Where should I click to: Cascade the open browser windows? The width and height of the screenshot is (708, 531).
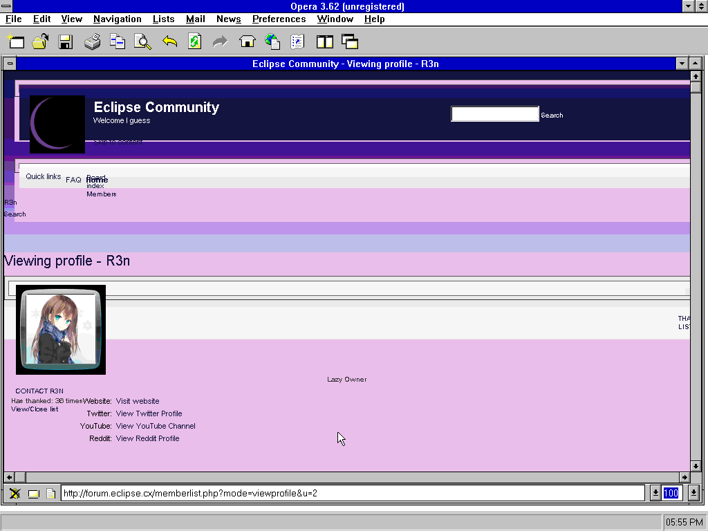click(350, 41)
